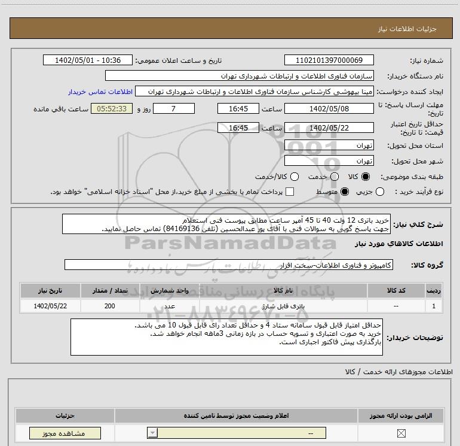Click the گروه کالا field

[229, 265]
